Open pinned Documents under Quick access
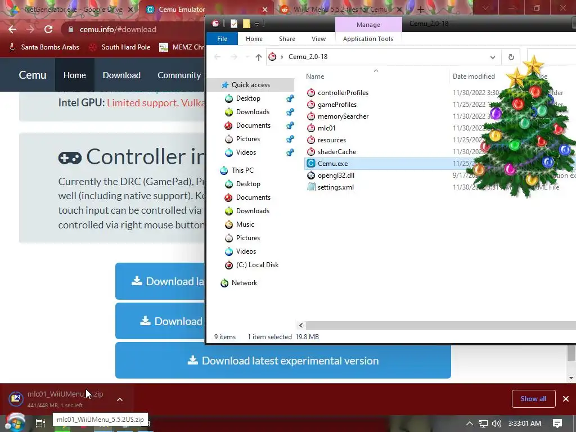 pyautogui.click(x=253, y=125)
